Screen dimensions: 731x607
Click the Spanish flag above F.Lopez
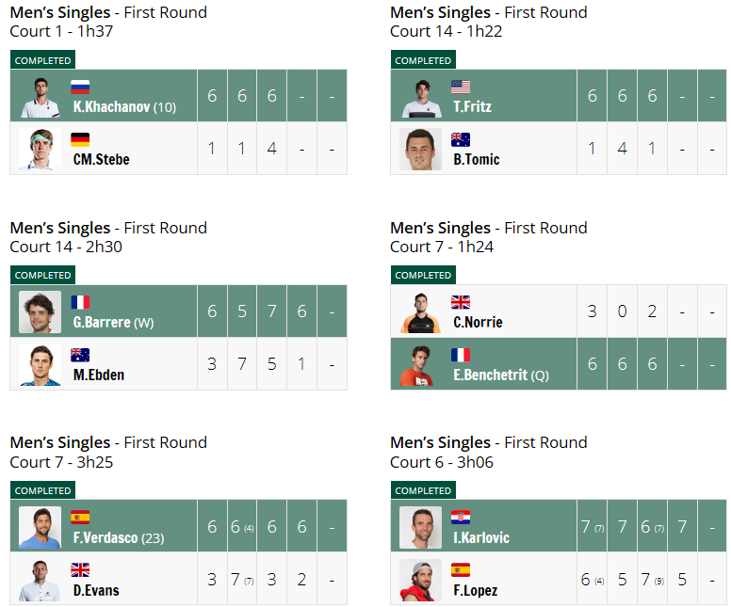click(461, 570)
